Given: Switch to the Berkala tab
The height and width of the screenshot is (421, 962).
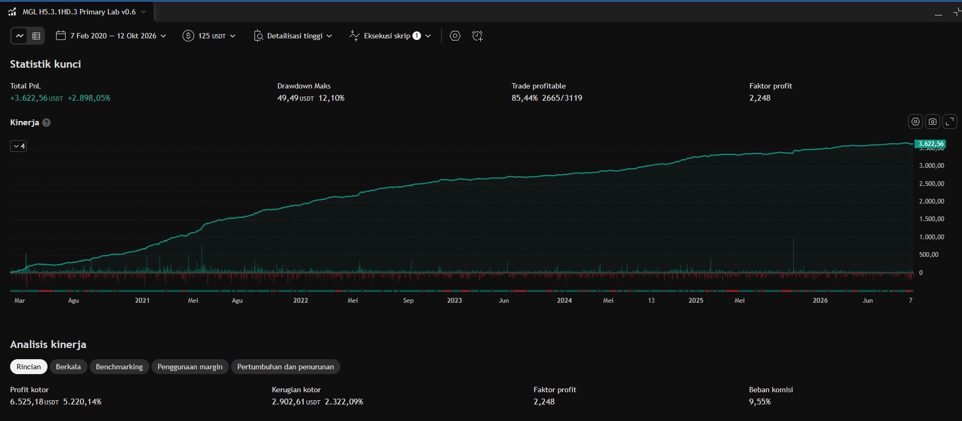Looking at the screenshot, I should click(68, 367).
